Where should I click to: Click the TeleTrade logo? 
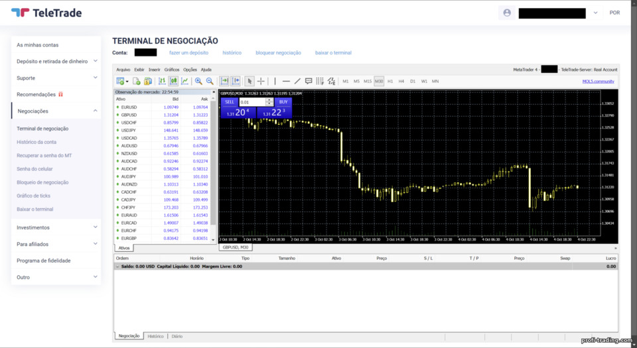46,13
